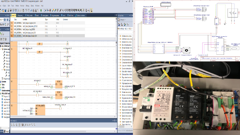The width and height of the screenshot is (240, 135).
Task: Open the Object menu
Action: [4, 6]
